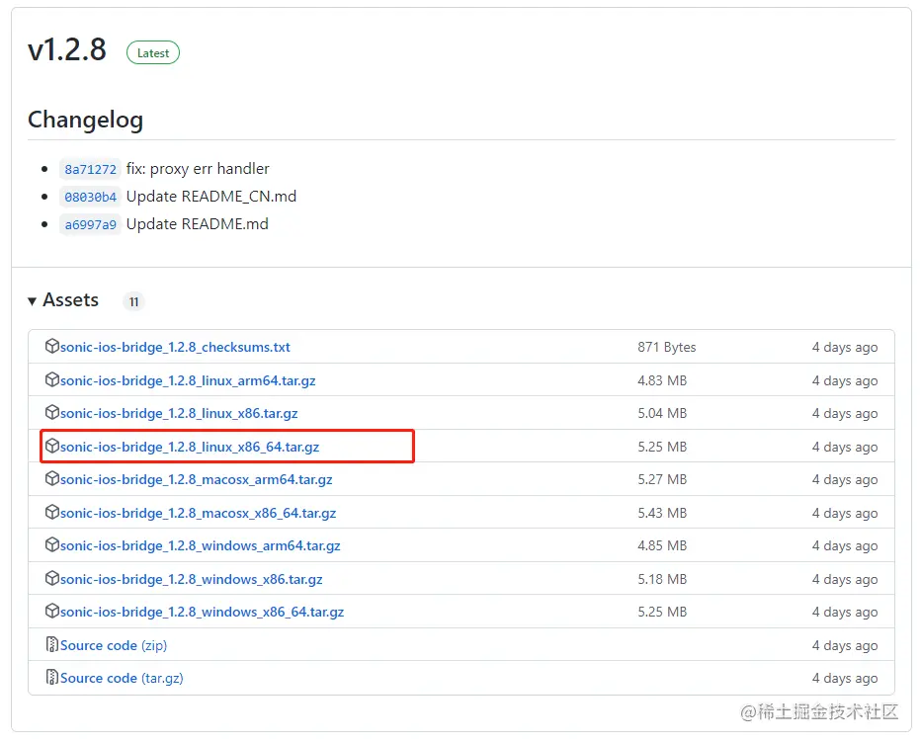Click the 5.27 MB size value
The image size is (920, 743).
coord(662,480)
